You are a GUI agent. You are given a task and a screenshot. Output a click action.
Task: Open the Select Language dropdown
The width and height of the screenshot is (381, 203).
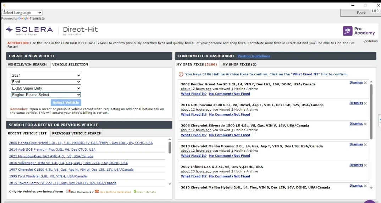click(22, 13)
